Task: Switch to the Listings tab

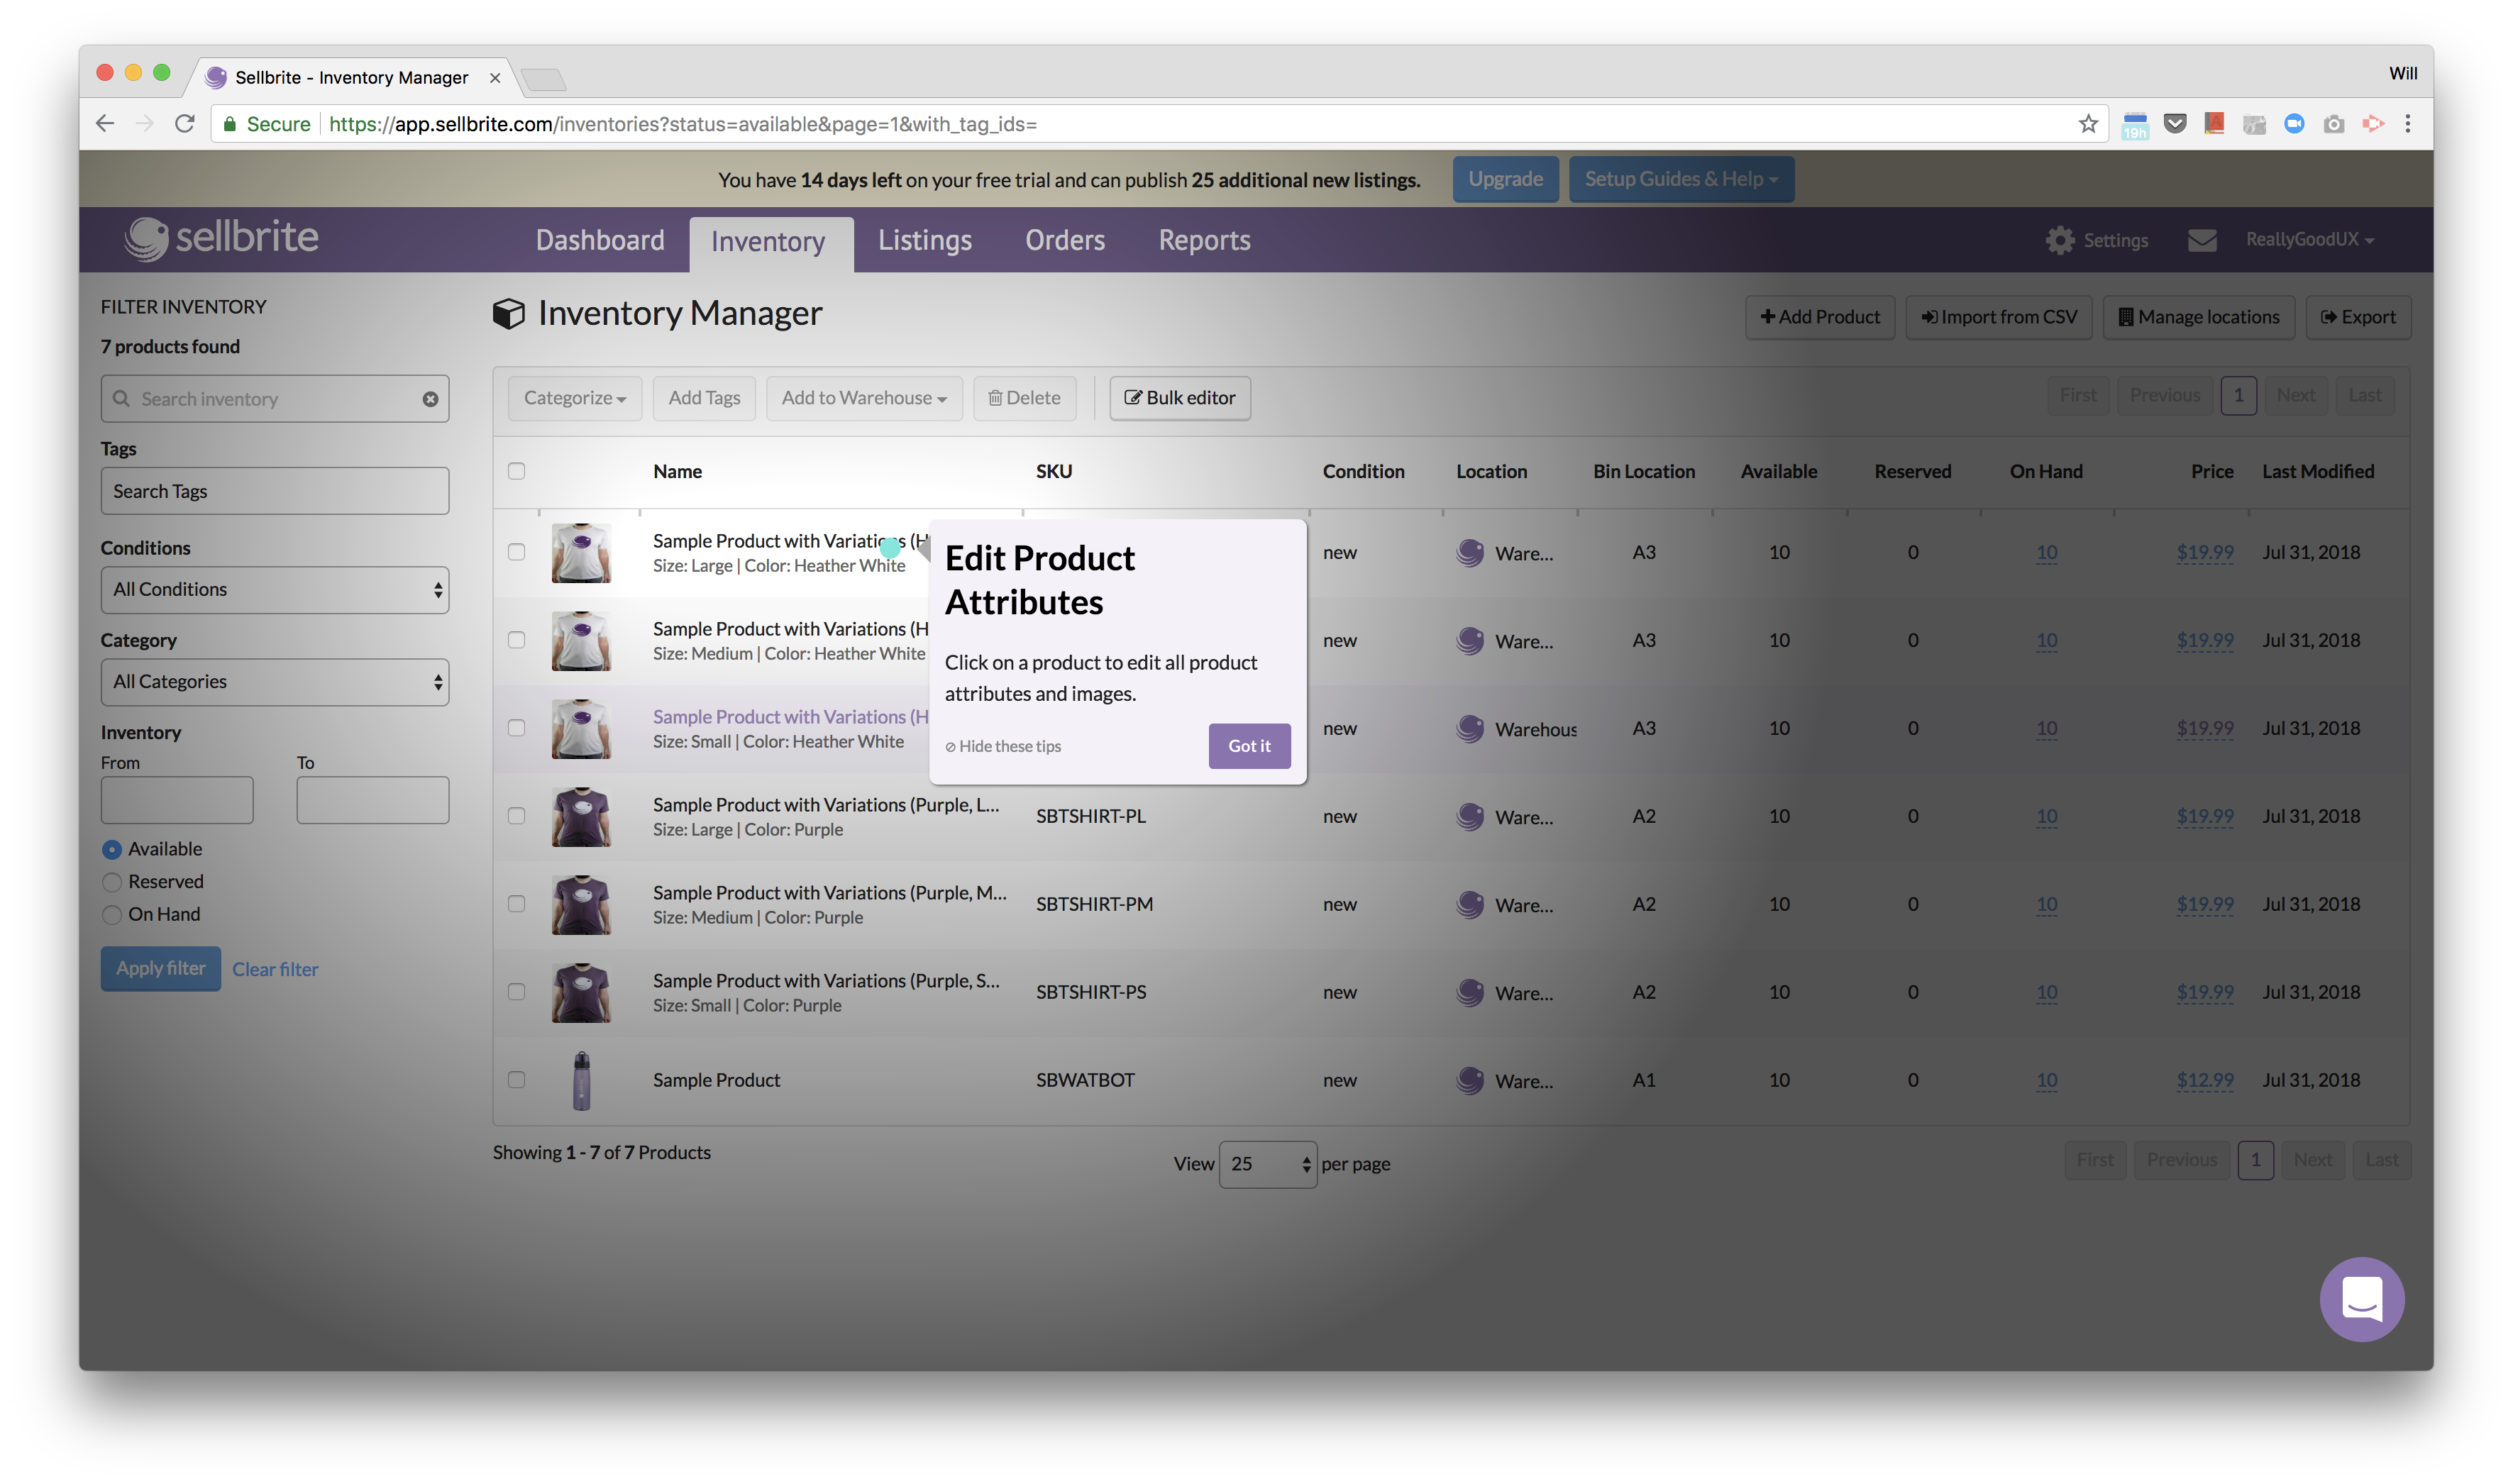Action: [925, 240]
